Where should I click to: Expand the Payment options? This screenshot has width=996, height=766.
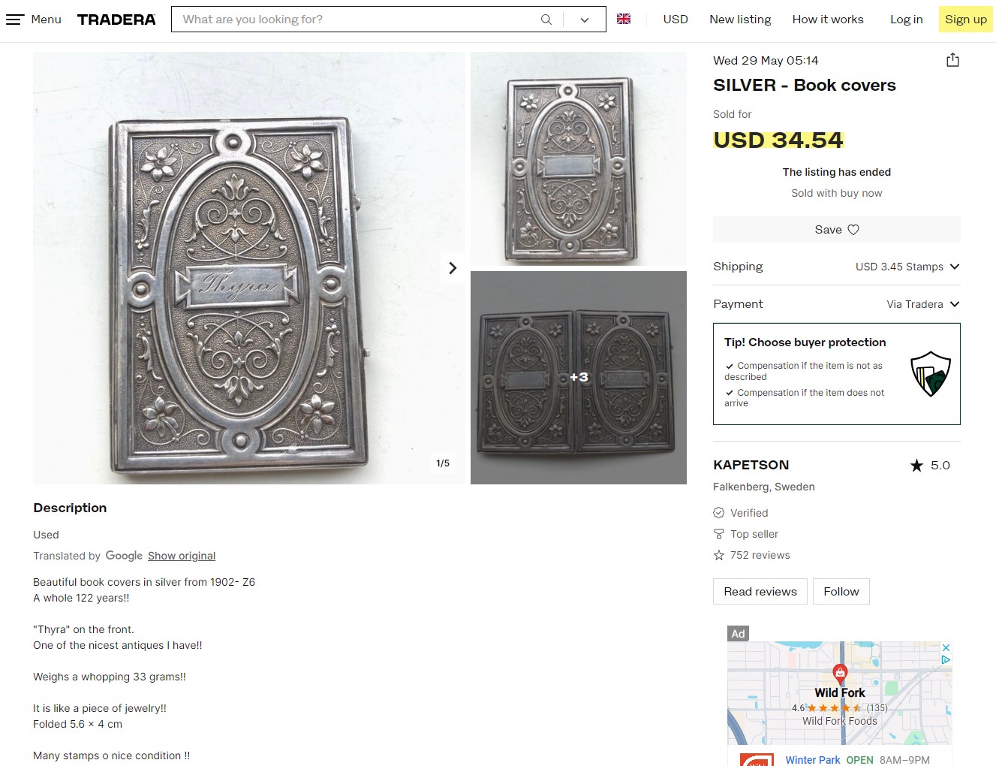[955, 304]
